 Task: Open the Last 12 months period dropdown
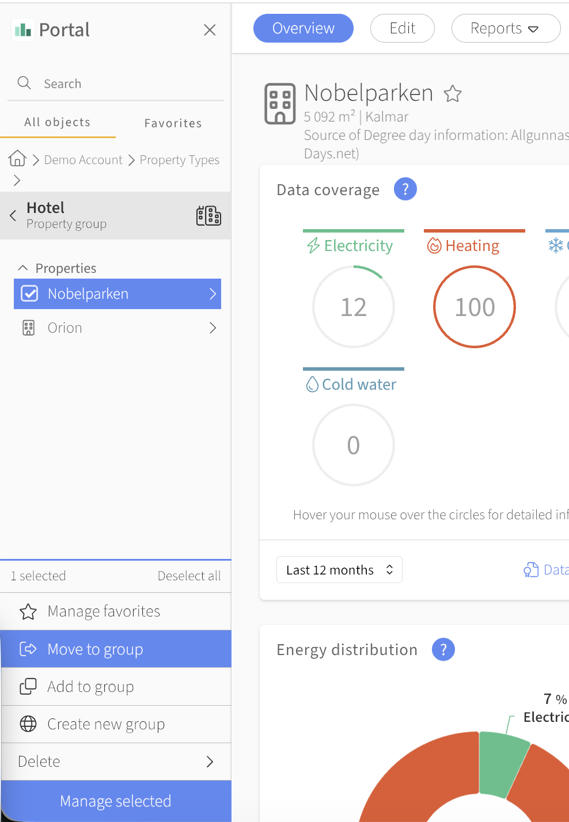click(x=339, y=570)
